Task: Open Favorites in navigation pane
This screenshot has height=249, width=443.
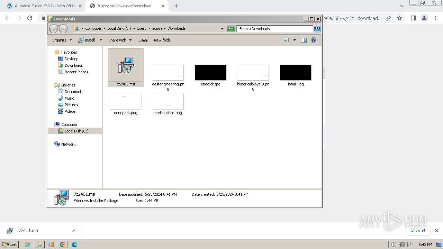Action: click(69, 52)
